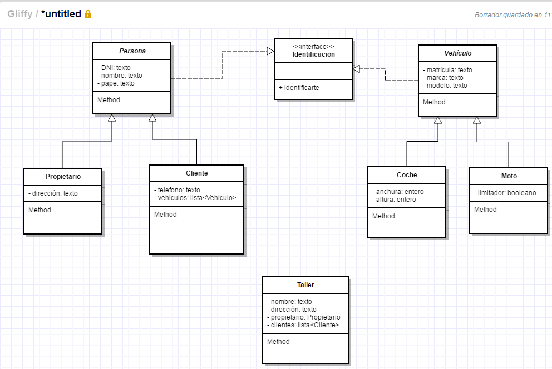Click the Method section of Taller class
The width and height of the screenshot is (552, 369).
[305, 348]
